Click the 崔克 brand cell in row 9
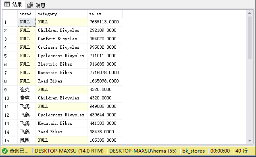The image size is (256, 157). pyautogui.click(x=27, y=90)
